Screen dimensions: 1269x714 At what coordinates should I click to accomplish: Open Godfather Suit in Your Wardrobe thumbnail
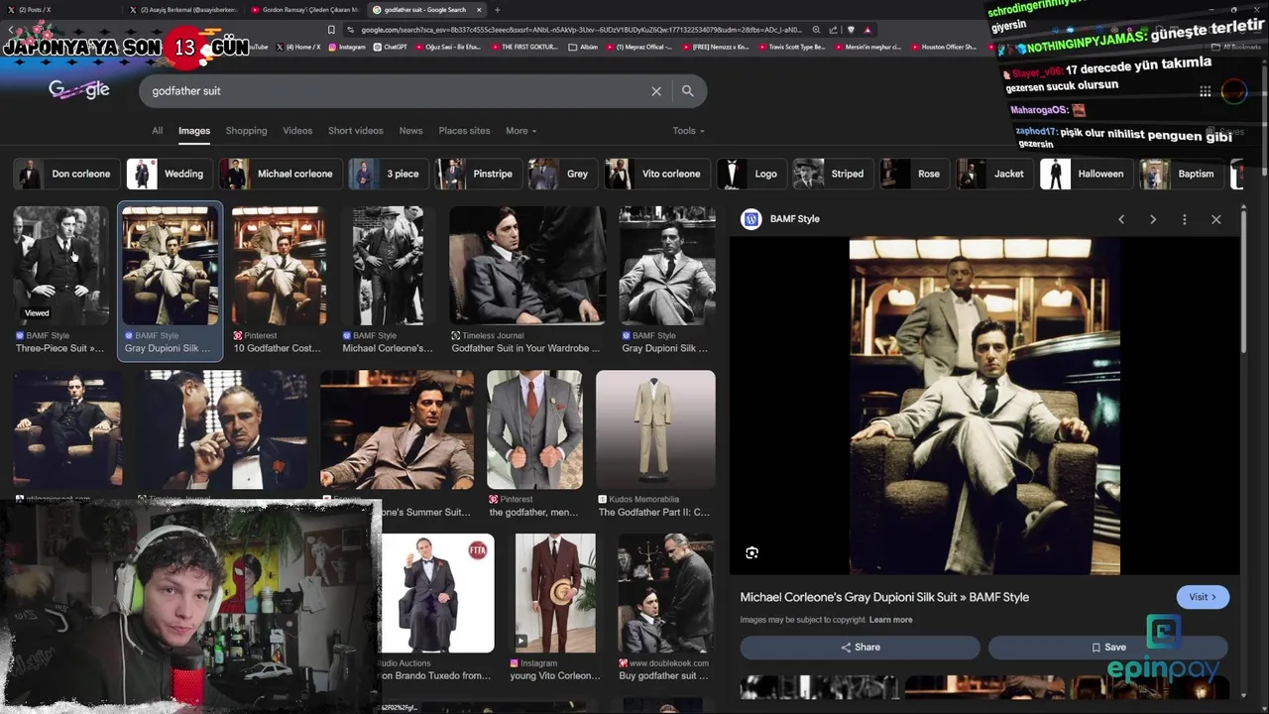point(527,265)
